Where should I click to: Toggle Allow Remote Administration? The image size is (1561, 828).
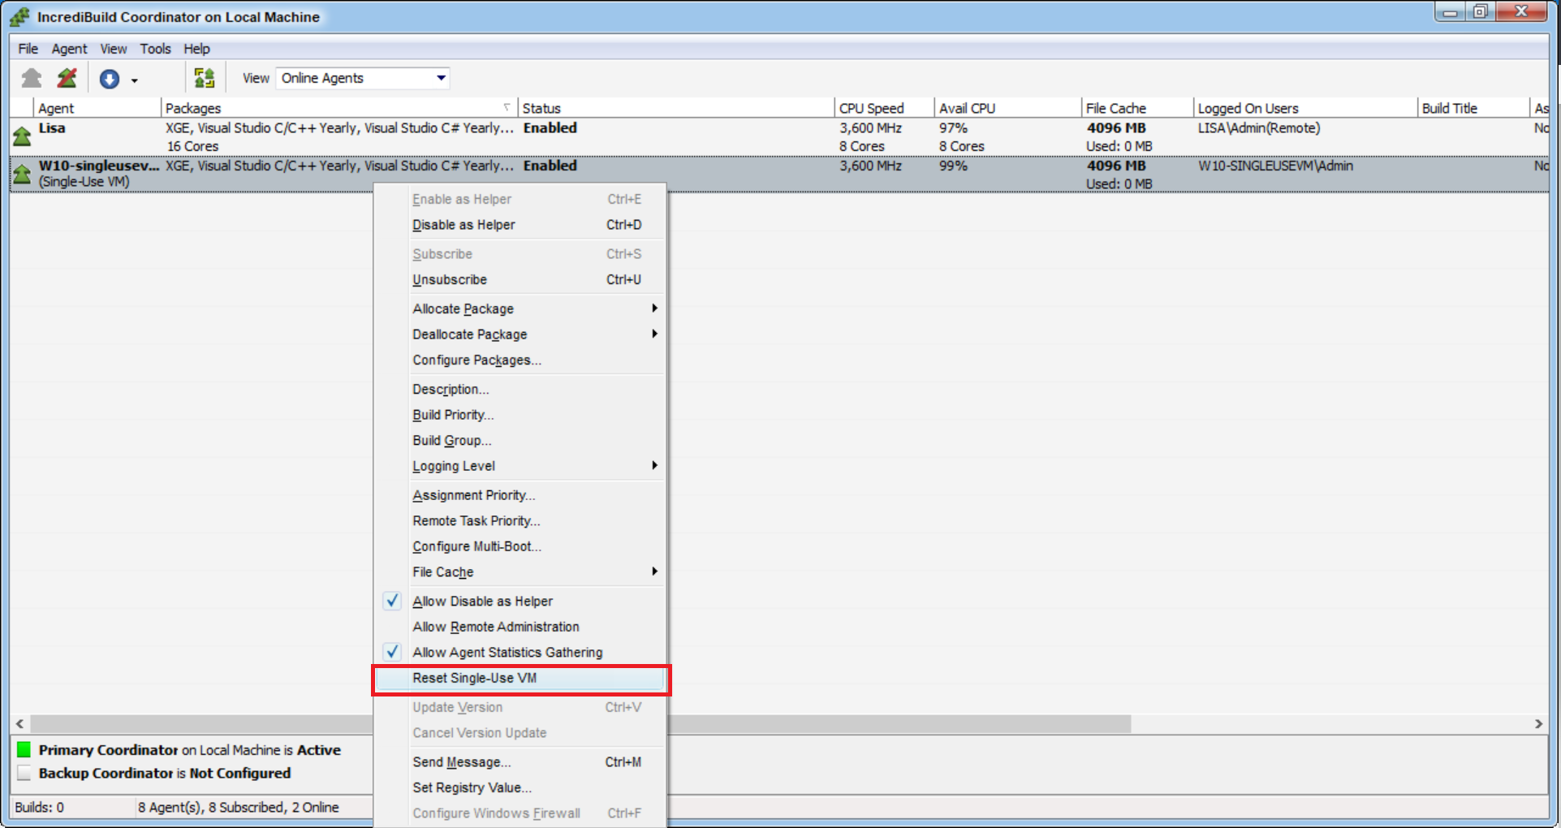coord(520,627)
